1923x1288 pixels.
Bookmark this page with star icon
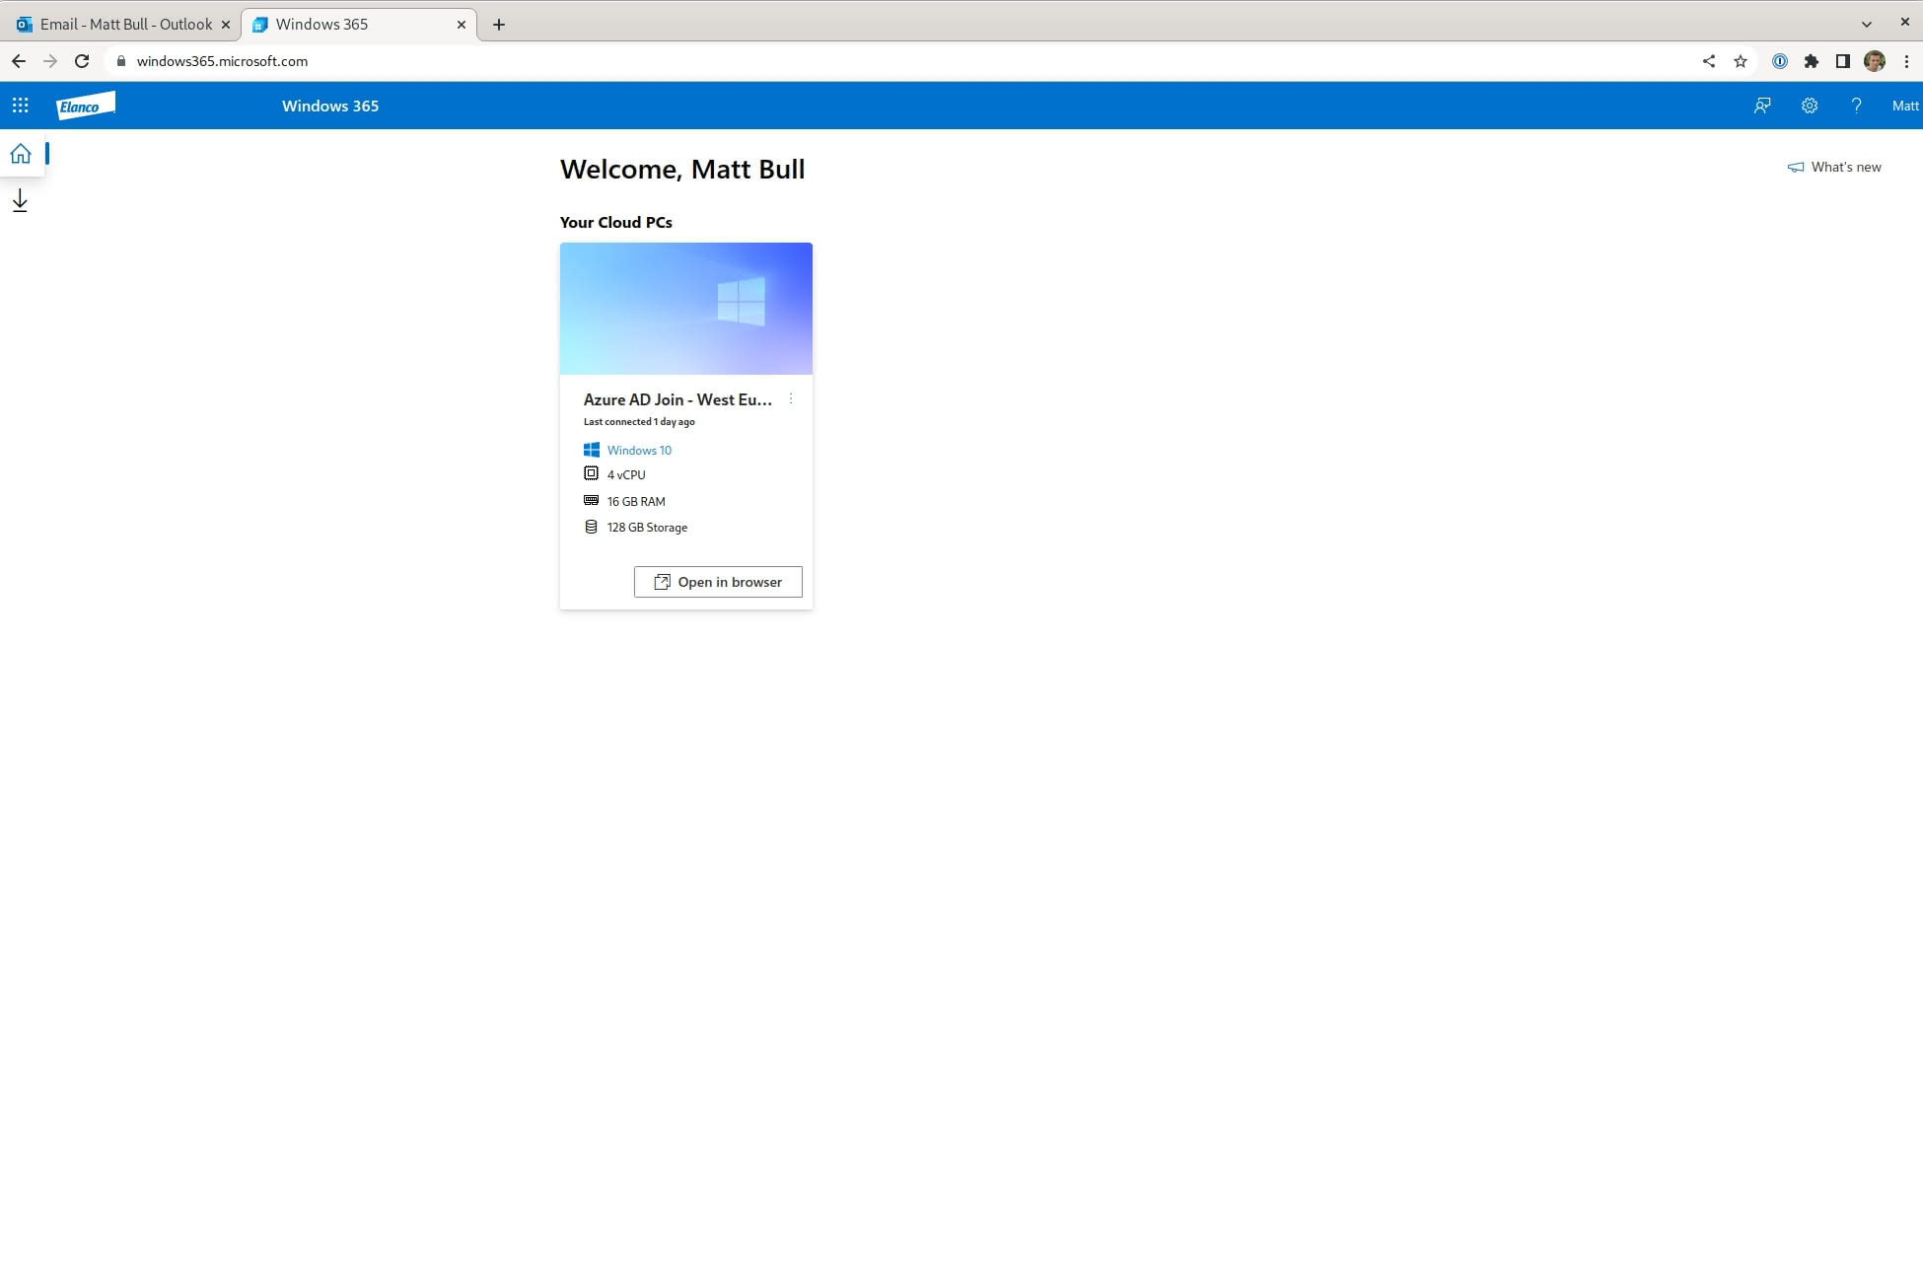tap(1741, 61)
